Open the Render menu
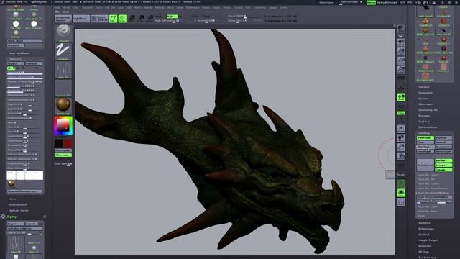 [206, 8]
